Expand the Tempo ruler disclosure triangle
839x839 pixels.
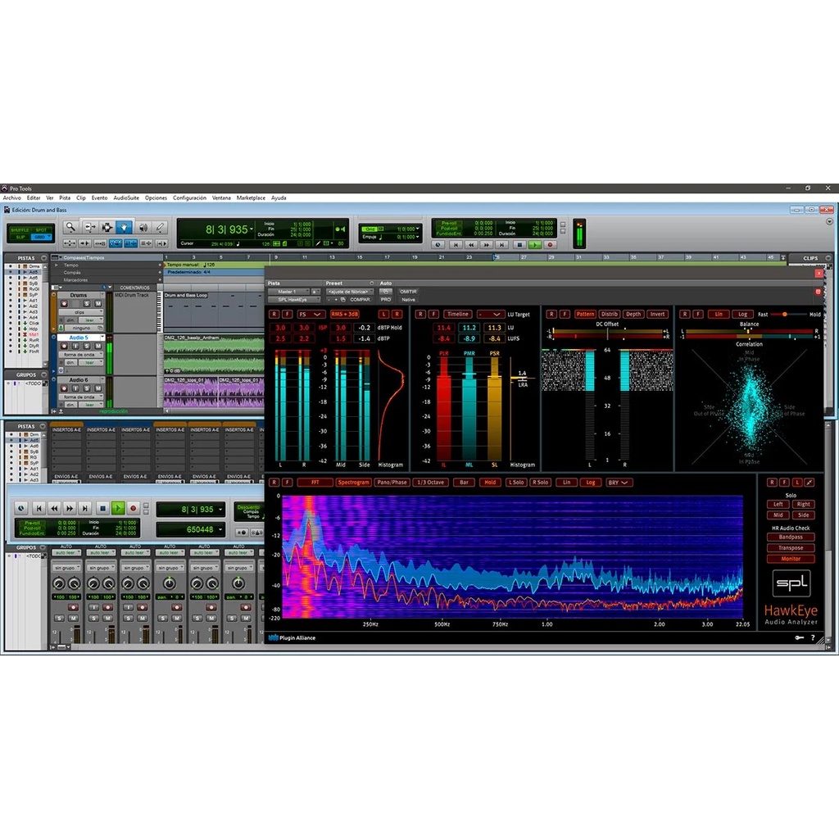pos(57,265)
